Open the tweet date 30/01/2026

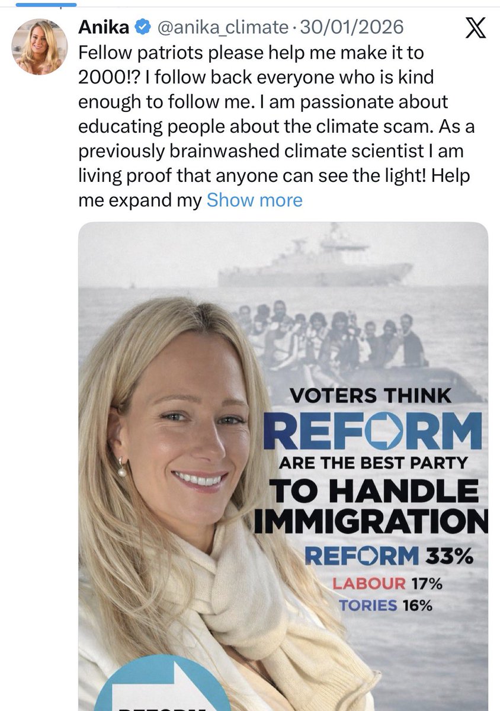click(352, 27)
